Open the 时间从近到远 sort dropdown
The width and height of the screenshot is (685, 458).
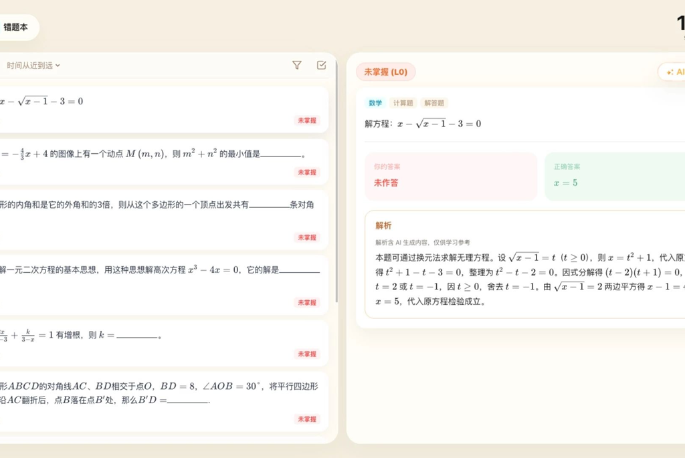click(x=33, y=66)
